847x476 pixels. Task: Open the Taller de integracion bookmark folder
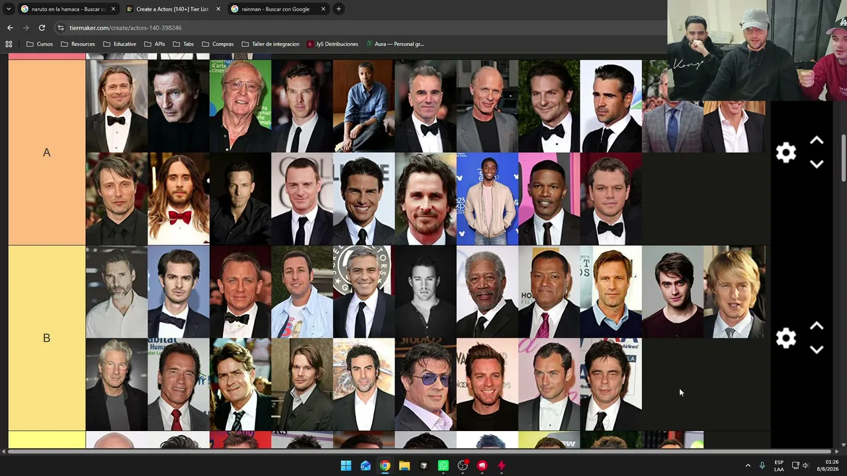[x=270, y=44]
